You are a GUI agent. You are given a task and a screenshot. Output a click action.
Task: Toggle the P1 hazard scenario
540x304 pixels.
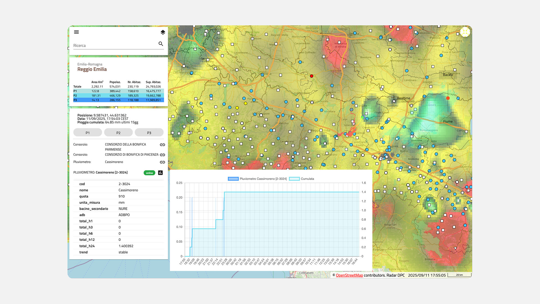click(87, 133)
